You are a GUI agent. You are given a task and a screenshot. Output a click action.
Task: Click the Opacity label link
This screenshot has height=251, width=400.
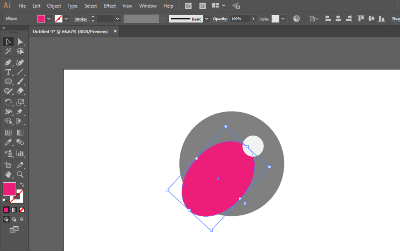click(x=220, y=19)
